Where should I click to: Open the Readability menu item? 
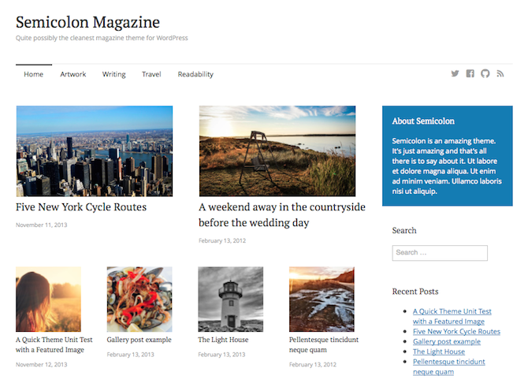pos(195,74)
